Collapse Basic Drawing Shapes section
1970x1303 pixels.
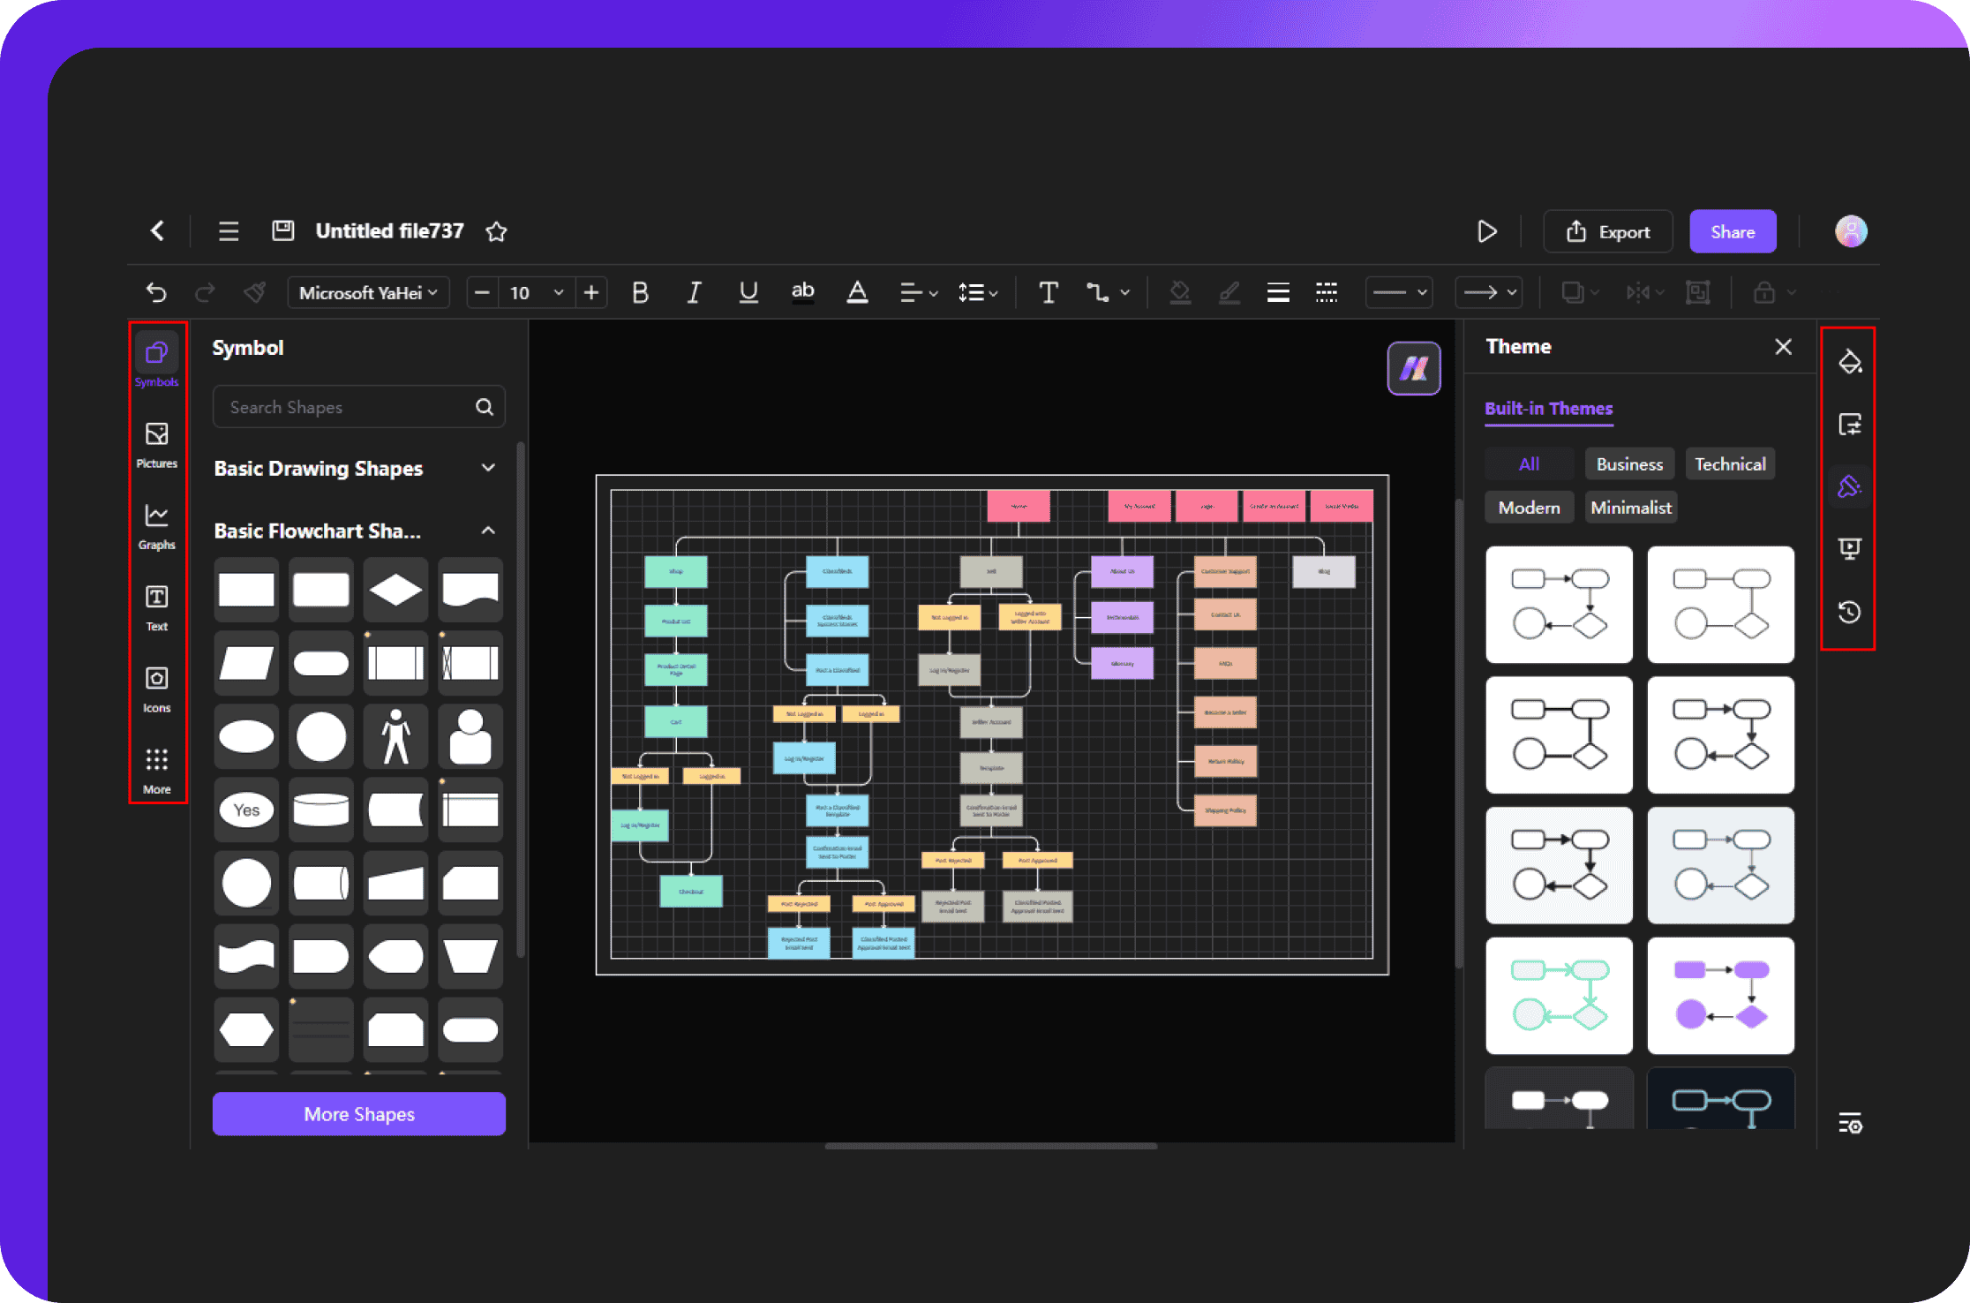tap(490, 470)
